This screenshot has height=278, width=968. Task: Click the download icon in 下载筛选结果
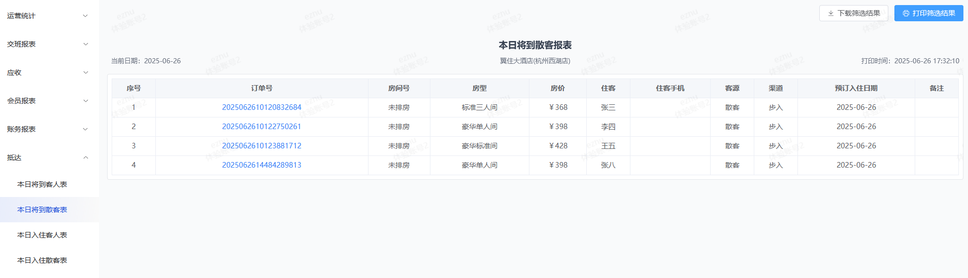pyautogui.click(x=831, y=13)
